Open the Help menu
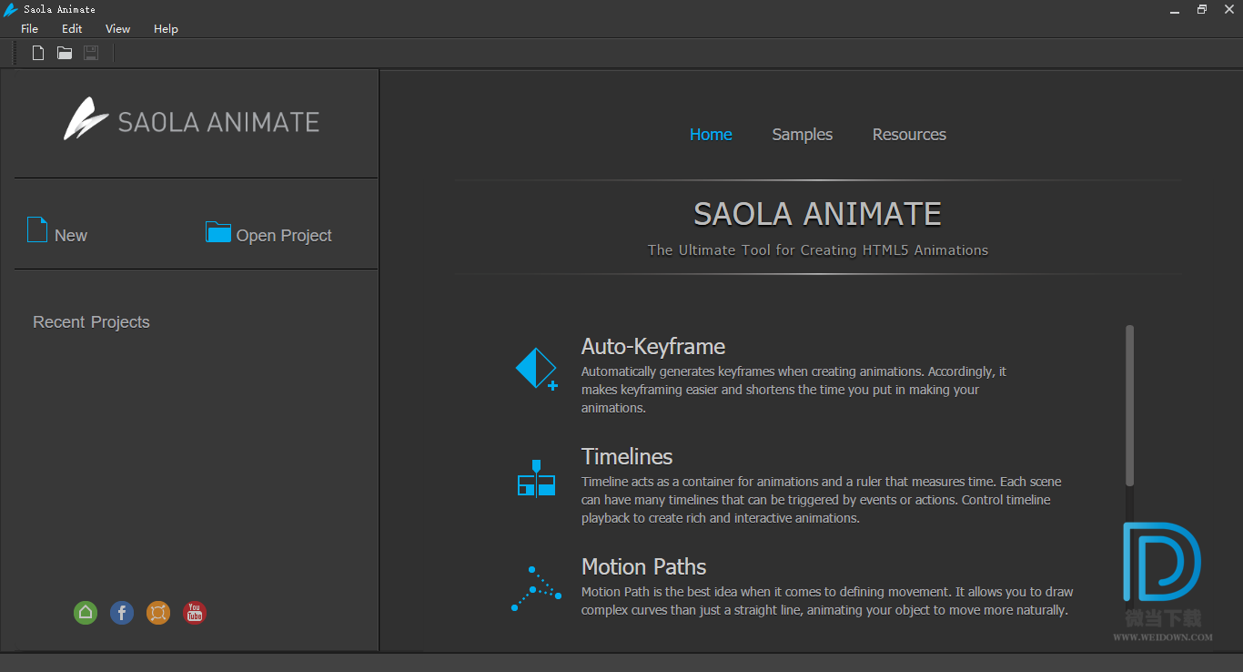 click(x=166, y=29)
